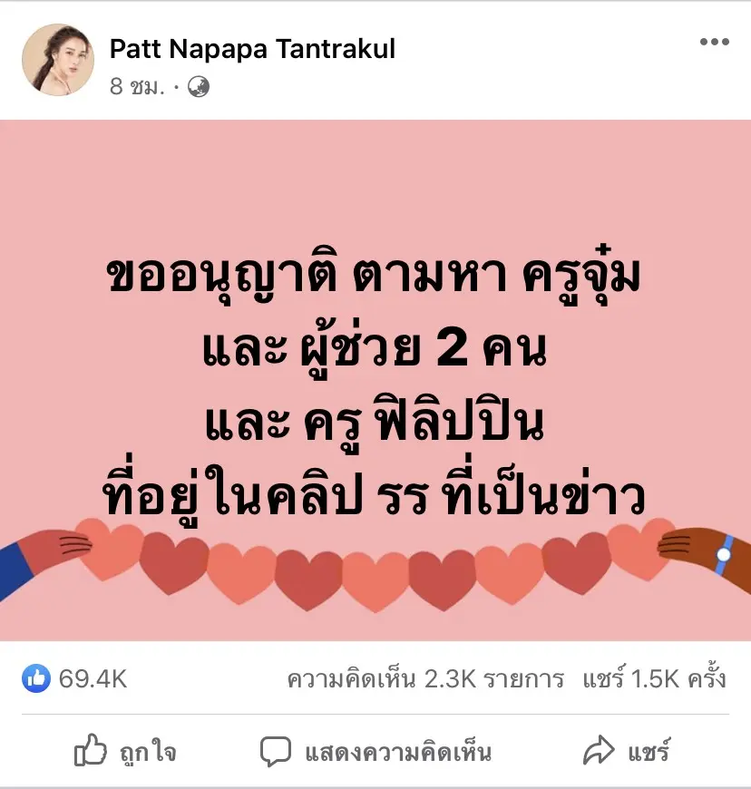Open the 2.3K comments list

(425, 678)
